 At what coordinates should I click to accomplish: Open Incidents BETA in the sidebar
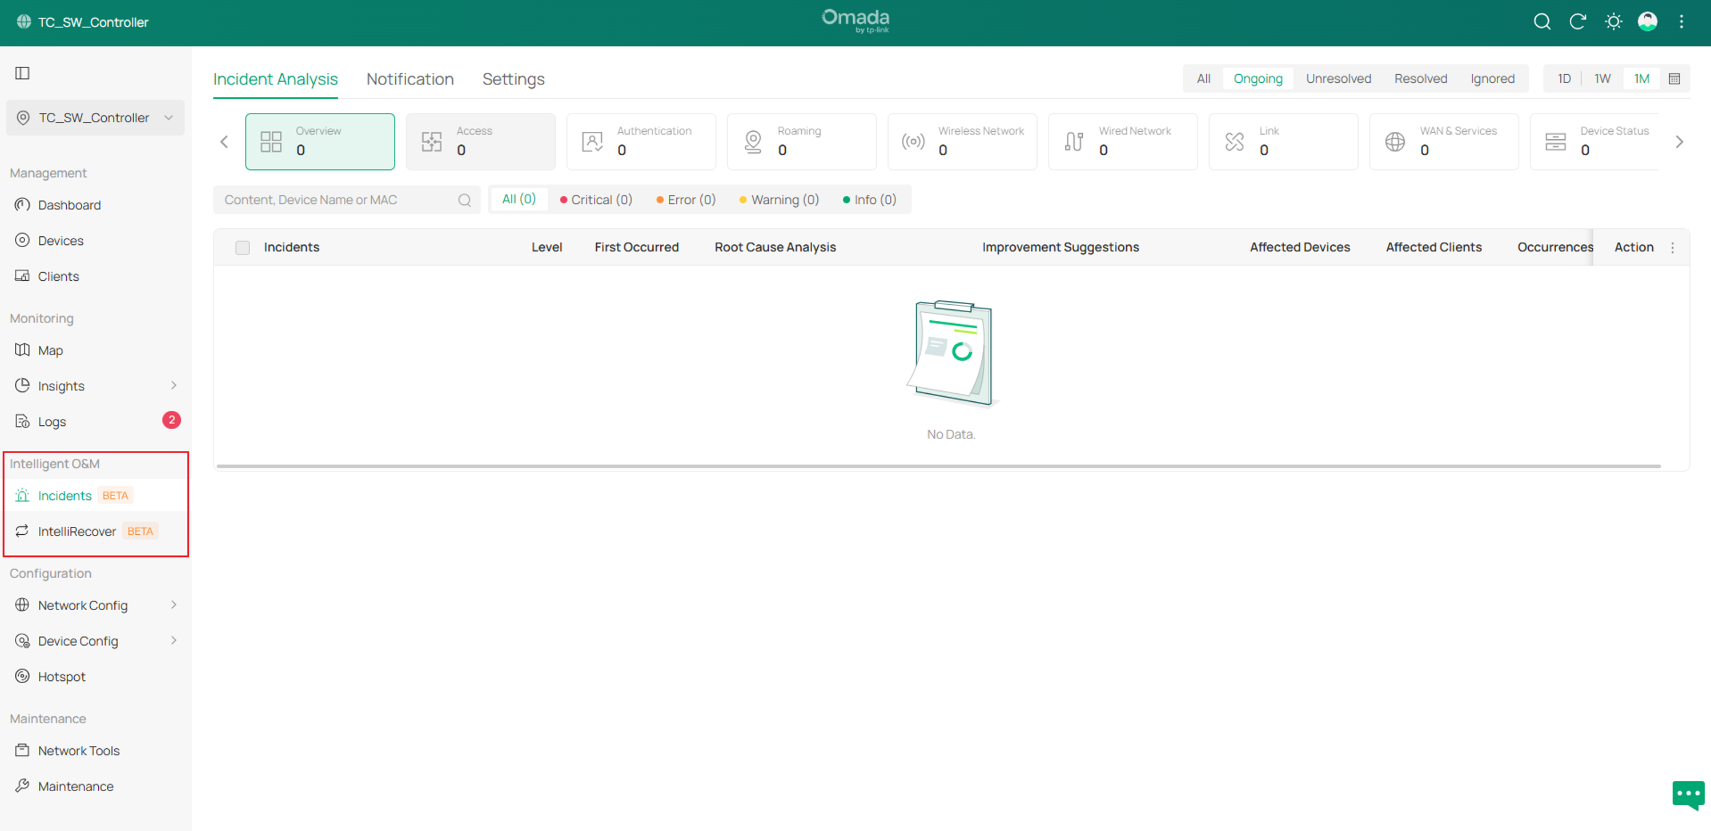point(95,496)
